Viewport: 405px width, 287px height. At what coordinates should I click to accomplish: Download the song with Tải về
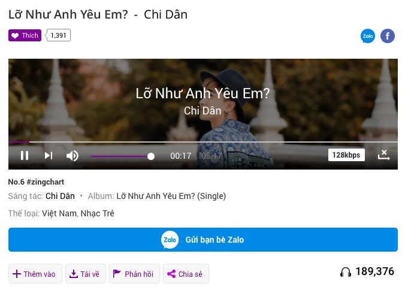(86, 274)
